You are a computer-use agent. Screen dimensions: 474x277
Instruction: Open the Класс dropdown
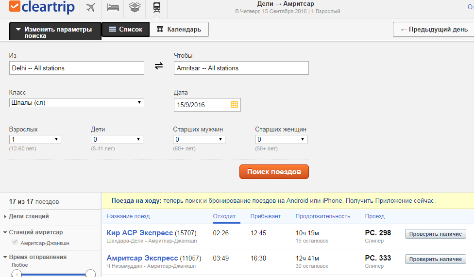coord(76,102)
